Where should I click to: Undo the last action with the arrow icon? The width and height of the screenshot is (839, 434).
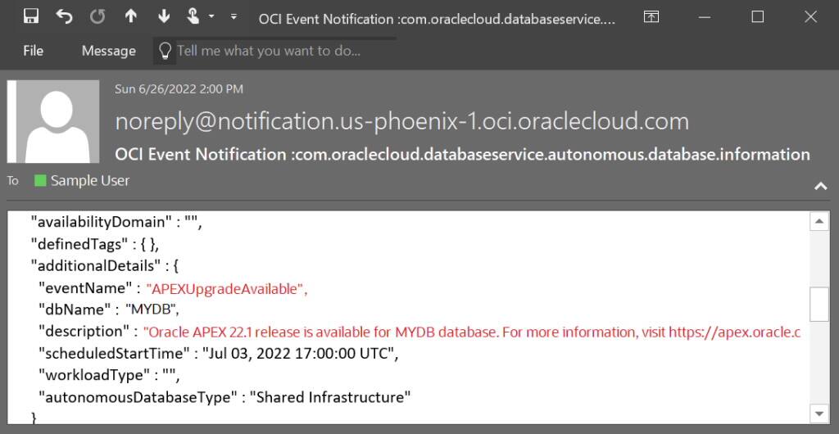64,16
